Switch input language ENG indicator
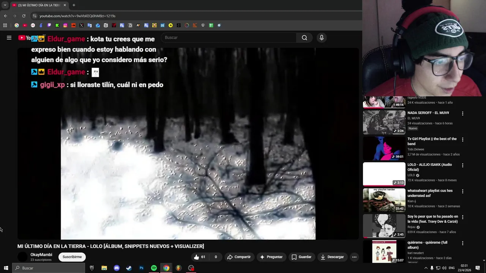Screen dimensions: 486x273 pyautogui.click(x=451, y=268)
